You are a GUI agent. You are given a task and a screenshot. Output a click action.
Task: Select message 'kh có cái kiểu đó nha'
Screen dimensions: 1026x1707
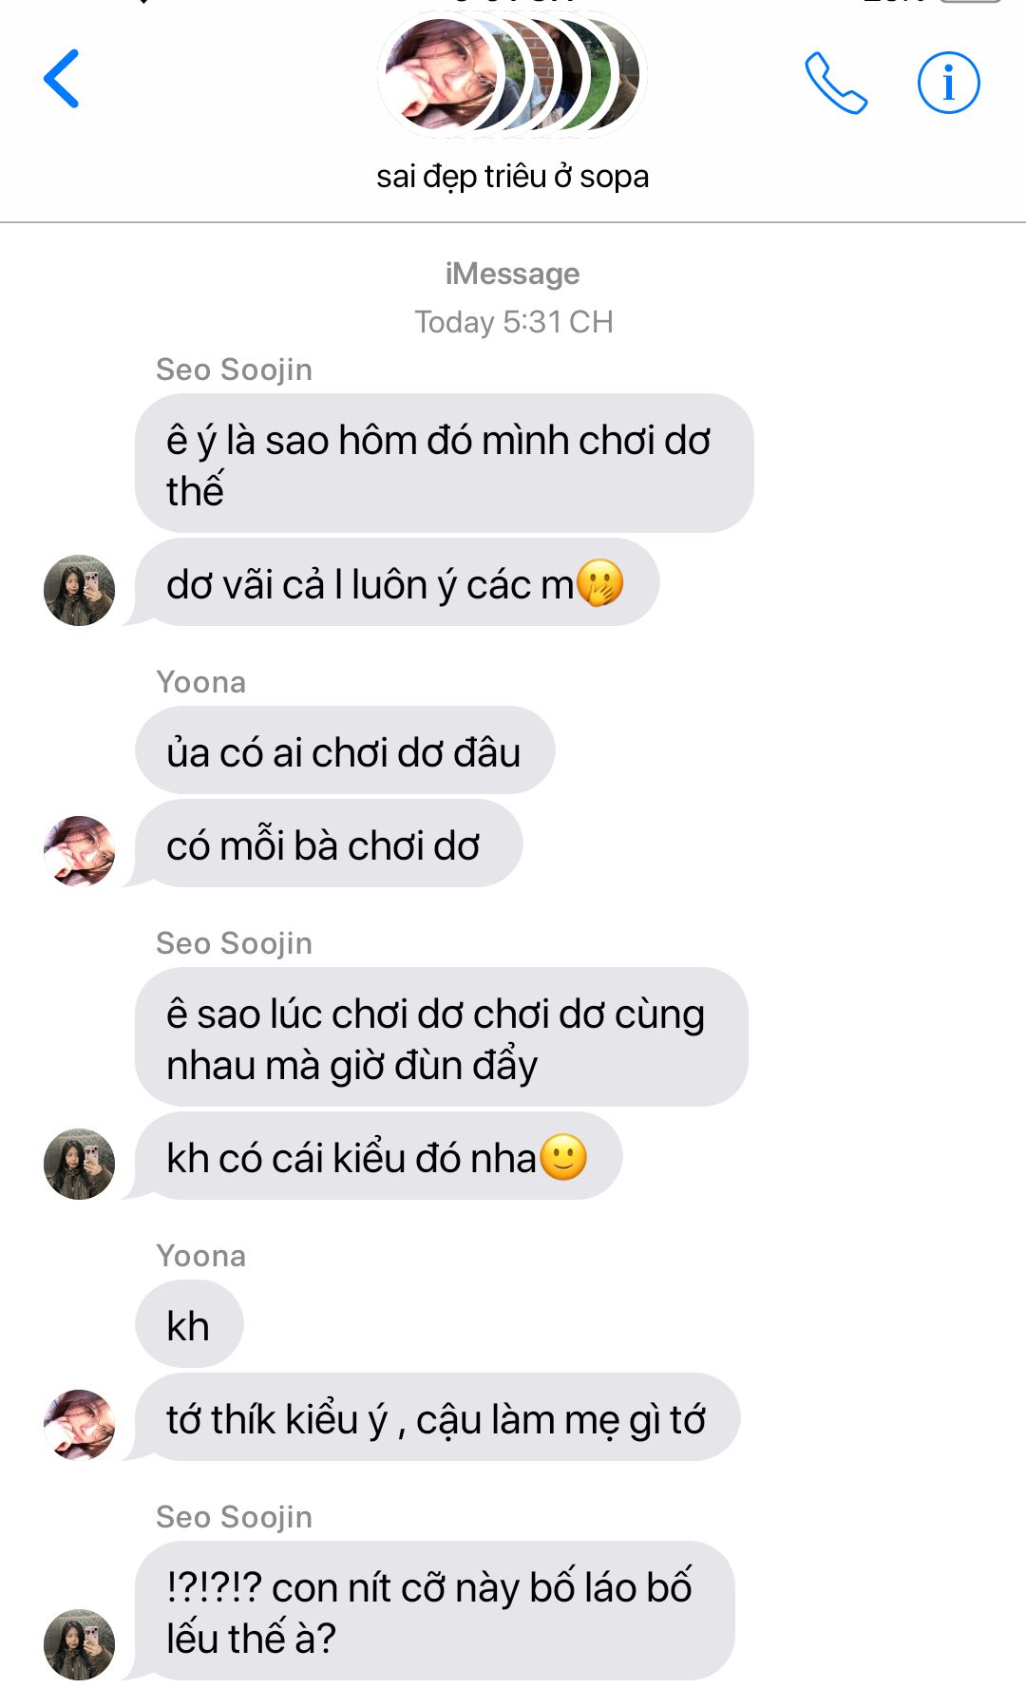[x=379, y=1156]
